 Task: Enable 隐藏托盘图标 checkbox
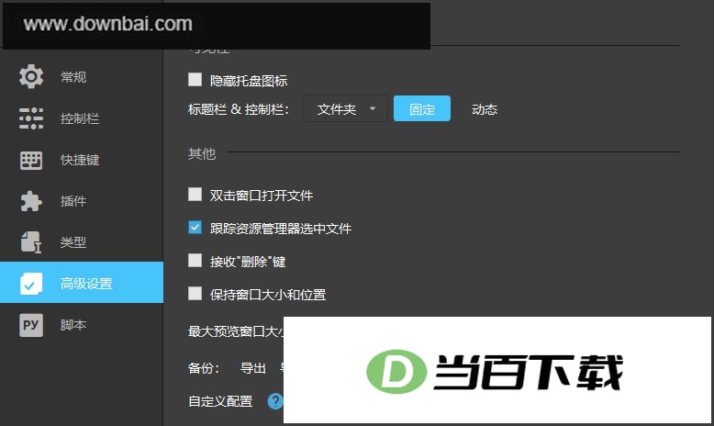[195, 79]
